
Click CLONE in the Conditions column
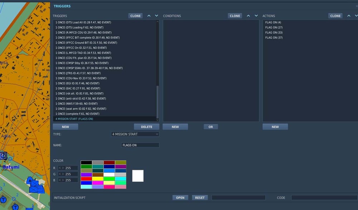coord(235,16)
